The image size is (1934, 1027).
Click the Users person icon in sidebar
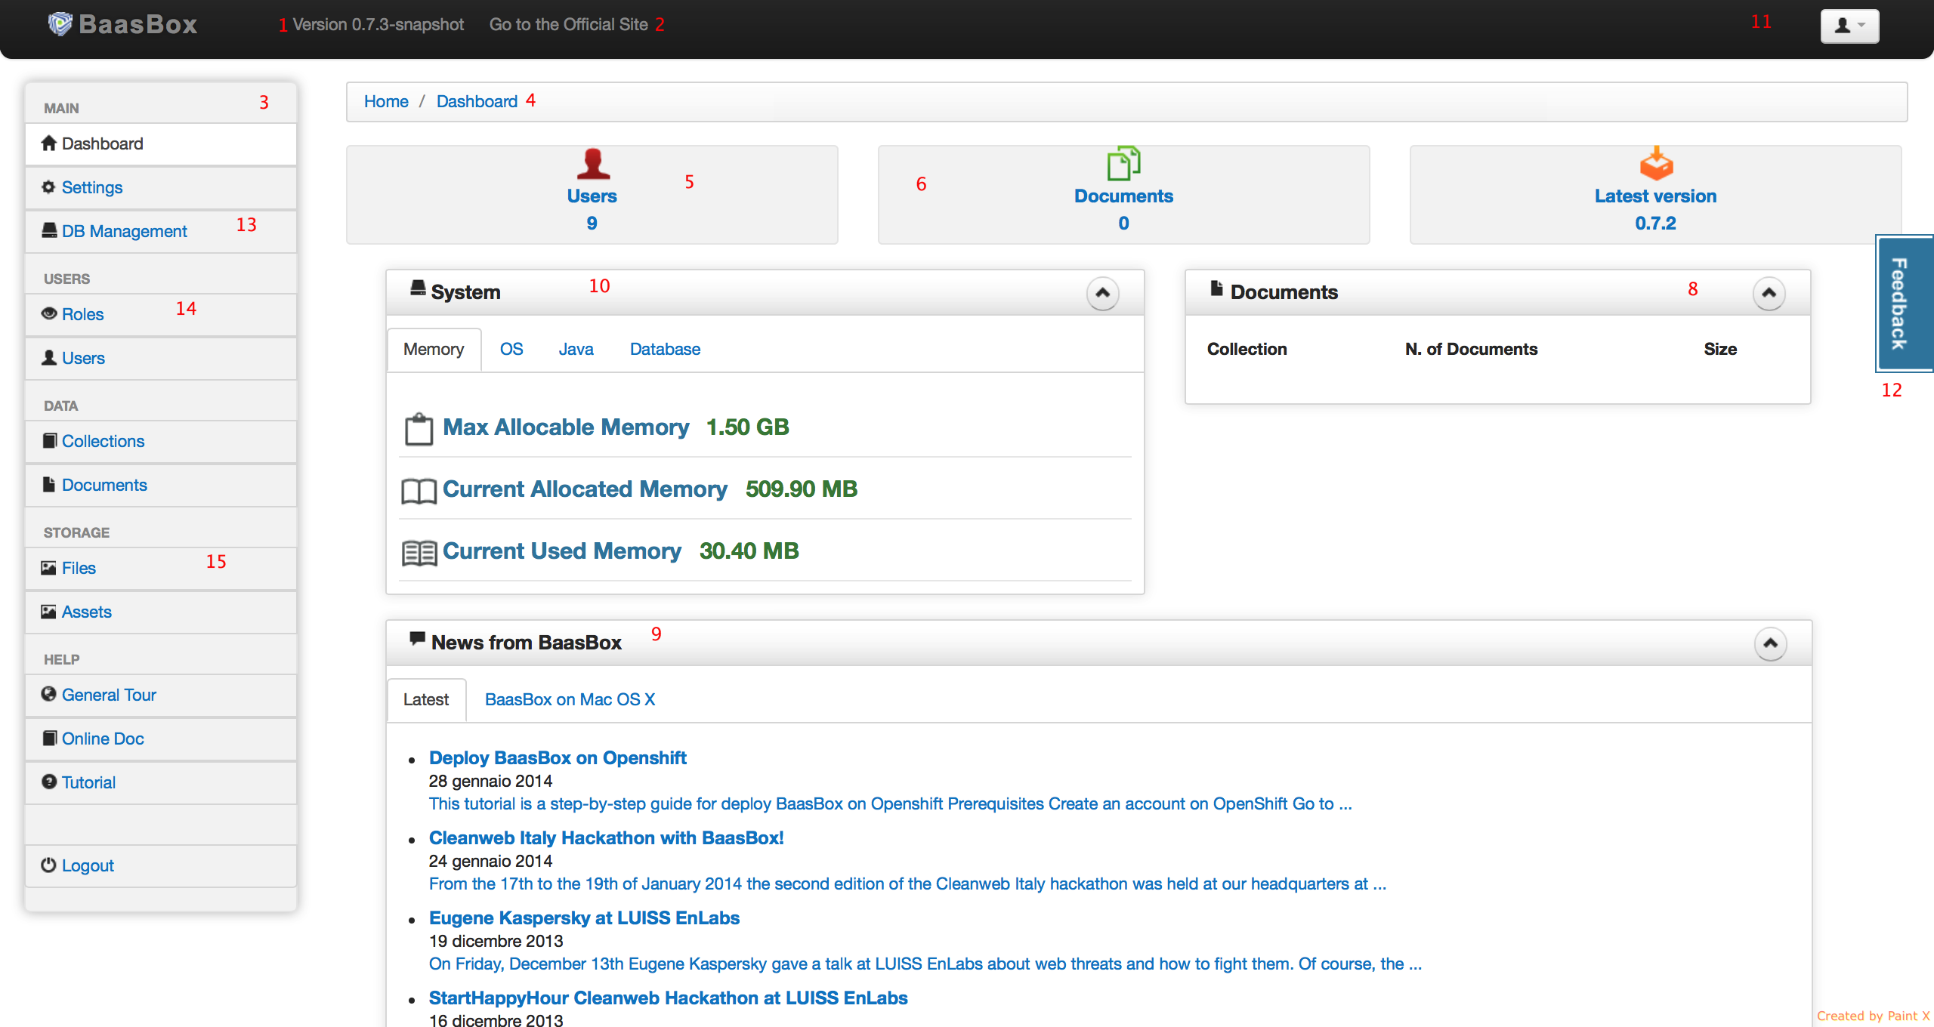tap(49, 357)
